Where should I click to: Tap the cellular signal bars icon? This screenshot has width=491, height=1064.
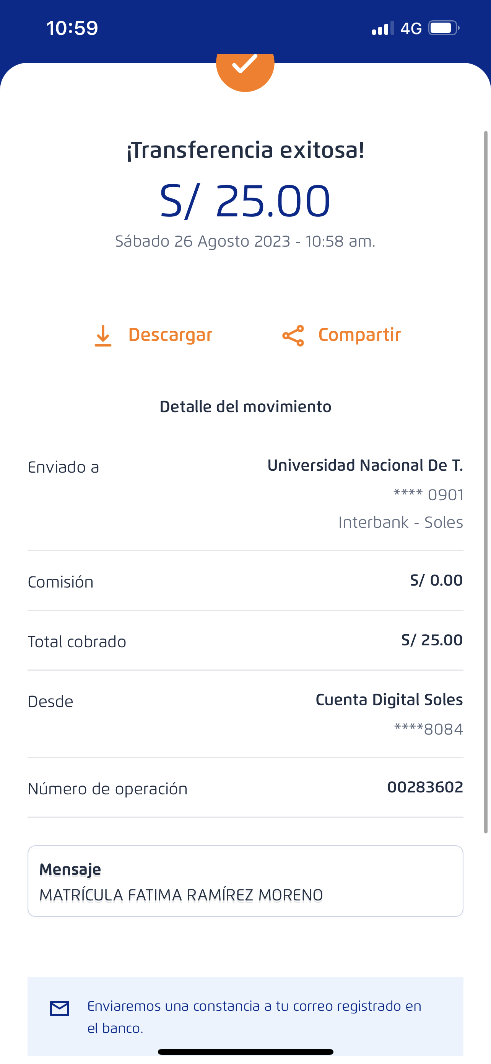click(x=382, y=28)
